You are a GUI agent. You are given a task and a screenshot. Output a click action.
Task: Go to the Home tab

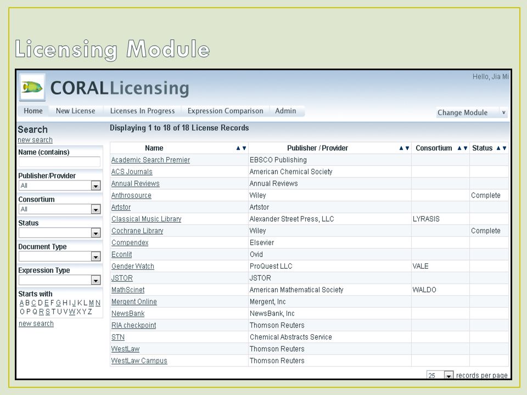click(x=33, y=111)
